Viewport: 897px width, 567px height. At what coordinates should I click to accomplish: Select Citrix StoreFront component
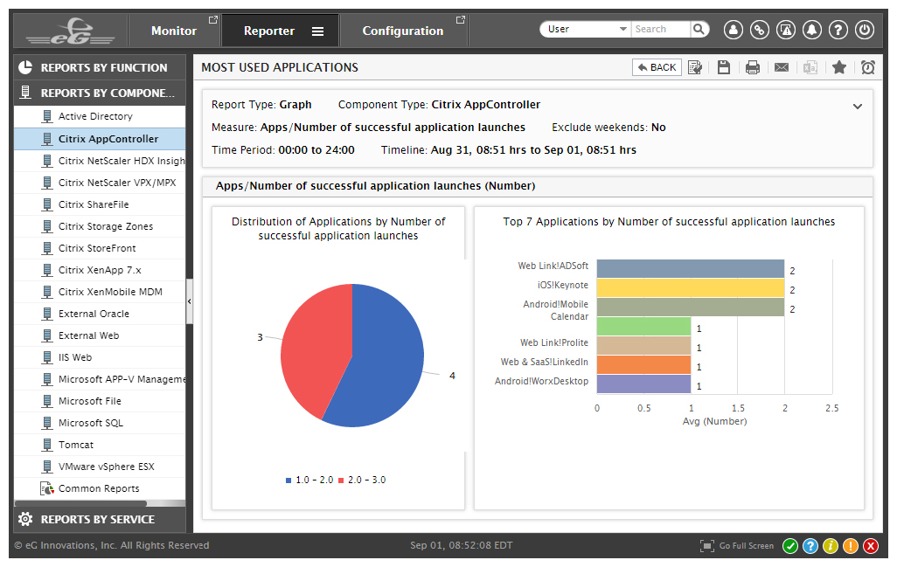tap(100, 248)
